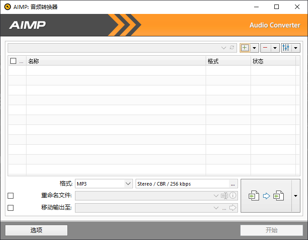The height and width of the screenshot is (240, 308).
Task: Click the AIMP logo in banner
Action: 27,25
